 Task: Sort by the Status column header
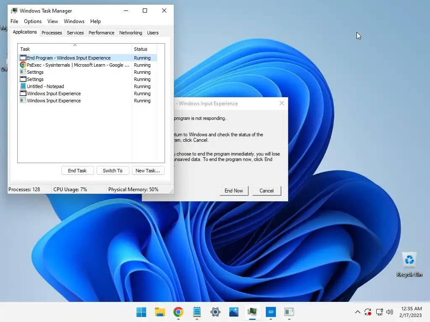[144, 49]
